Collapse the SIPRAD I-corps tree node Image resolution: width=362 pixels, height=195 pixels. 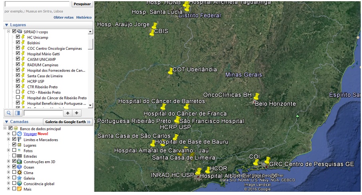point(8,32)
